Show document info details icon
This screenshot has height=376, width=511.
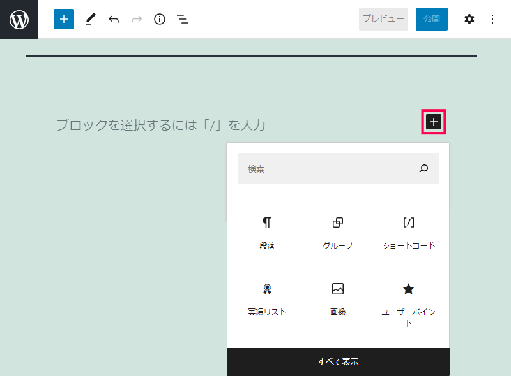click(x=160, y=19)
